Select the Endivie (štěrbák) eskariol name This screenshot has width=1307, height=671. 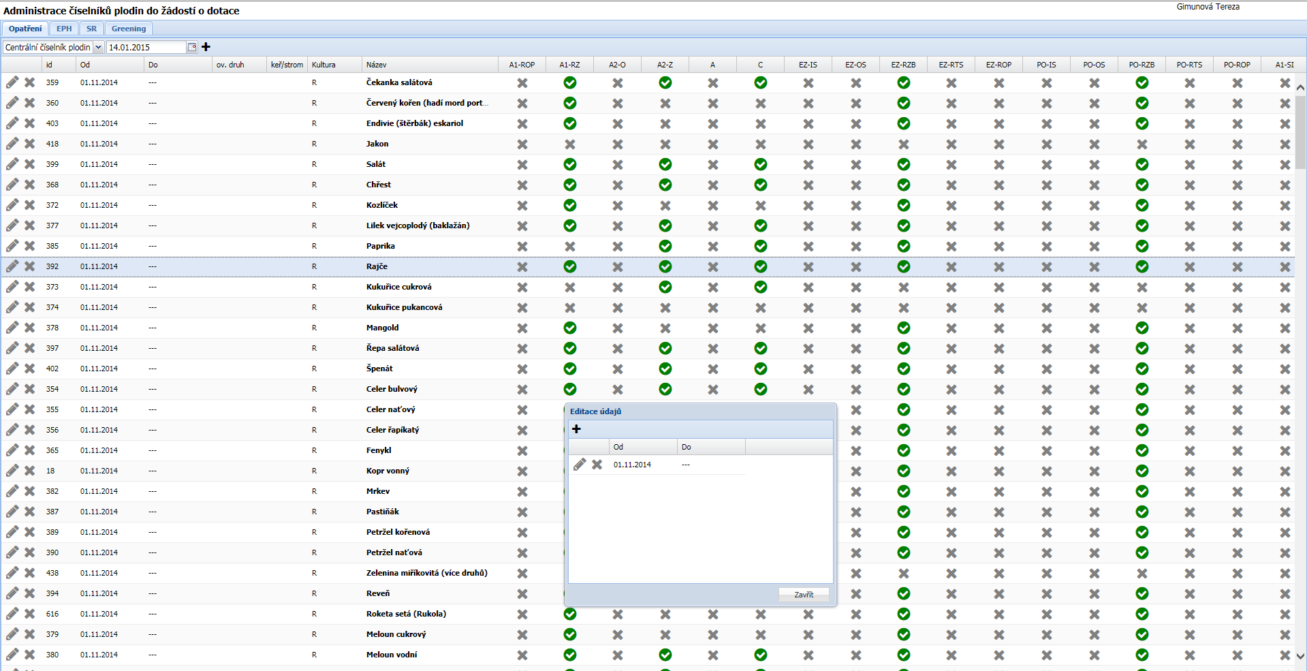tap(415, 123)
